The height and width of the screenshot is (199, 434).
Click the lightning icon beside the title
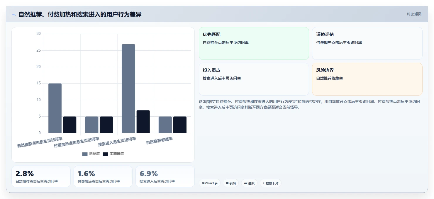pyautogui.click(x=14, y=15)
